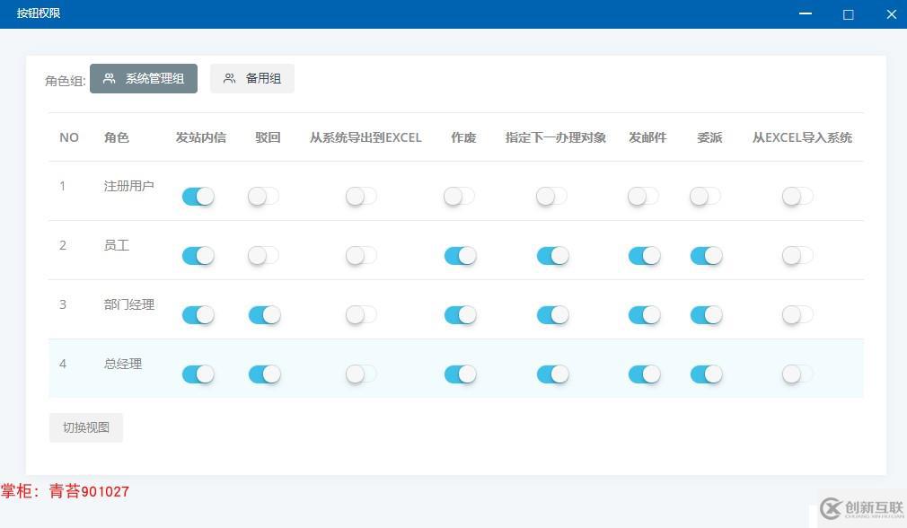
Task: Enable 从系统导出到EXCEL for 部门经理
Action: [362, 314]
